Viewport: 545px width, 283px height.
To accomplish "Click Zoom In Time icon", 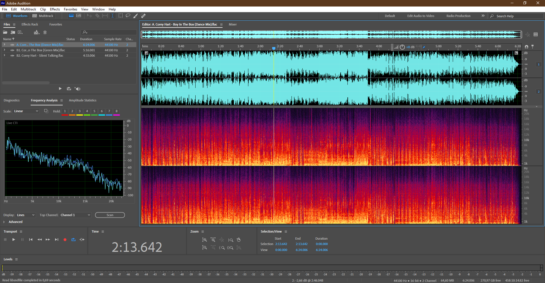I will (x=213, y=240).
